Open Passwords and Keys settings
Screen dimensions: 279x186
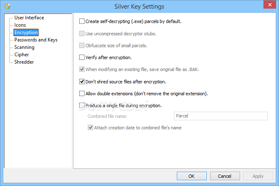[x=36, y=40]
